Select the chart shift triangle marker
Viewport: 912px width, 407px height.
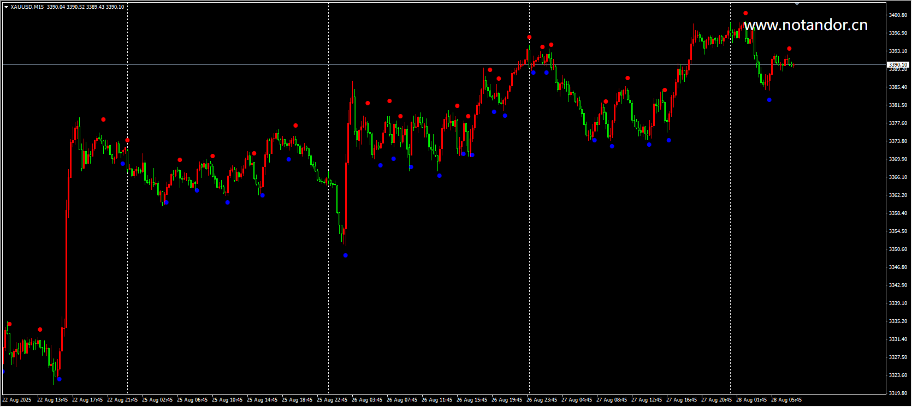(x=797, y=4)
